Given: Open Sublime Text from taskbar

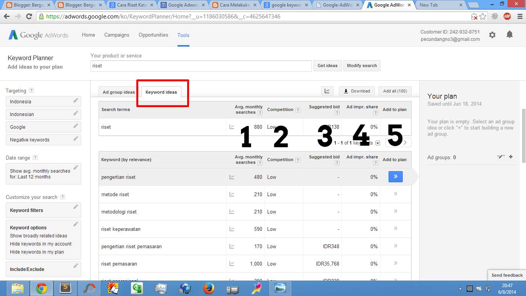Looking at the screenshot, I should pos(65,288).
